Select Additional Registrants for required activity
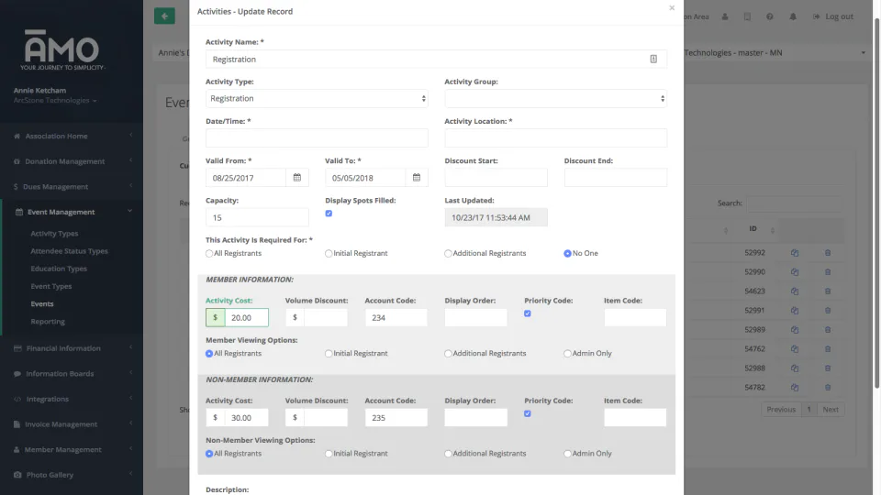881x495 pixels. [448, 254]
